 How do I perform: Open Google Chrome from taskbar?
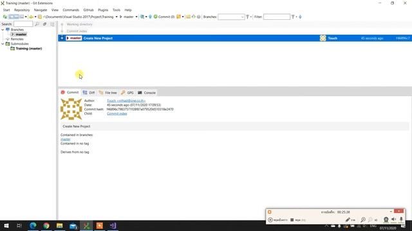coord(46,225)
